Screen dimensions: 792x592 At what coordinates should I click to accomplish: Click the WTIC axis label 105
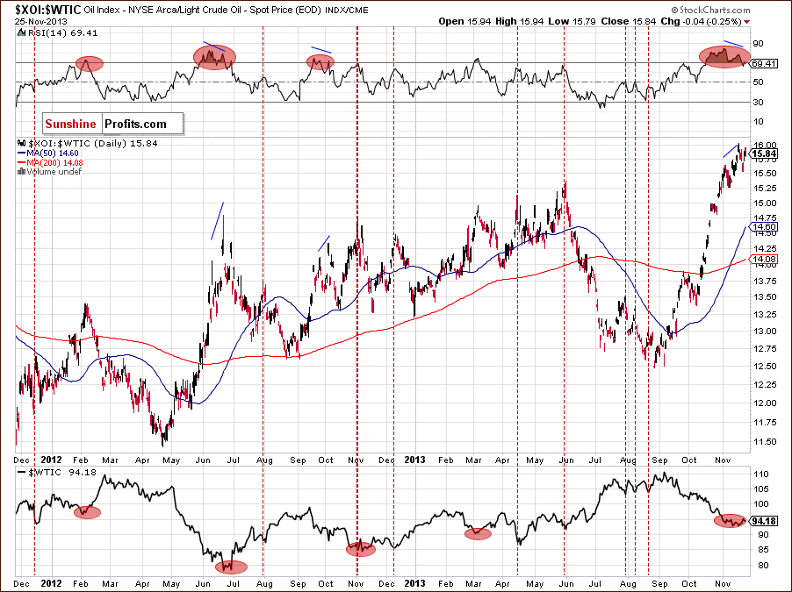[x=760, y=489]
